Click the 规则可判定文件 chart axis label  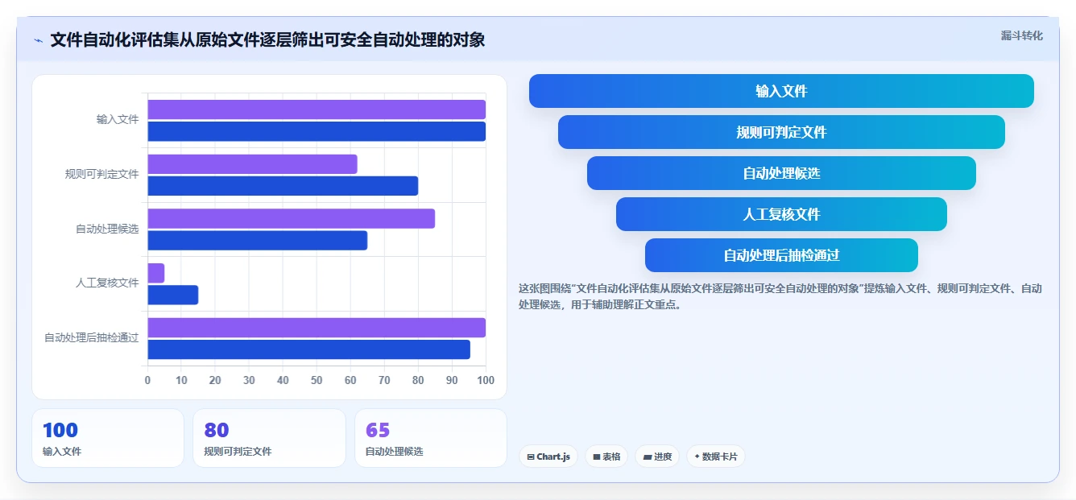102,174
